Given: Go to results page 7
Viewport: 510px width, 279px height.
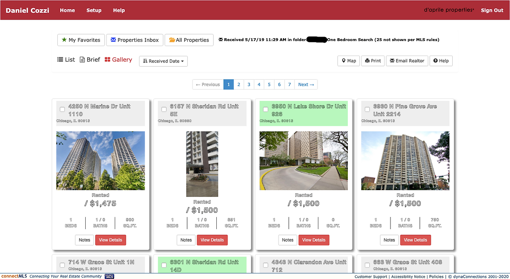Looking at the screenshot, I should pyautogui.click(x=289, y=84).
